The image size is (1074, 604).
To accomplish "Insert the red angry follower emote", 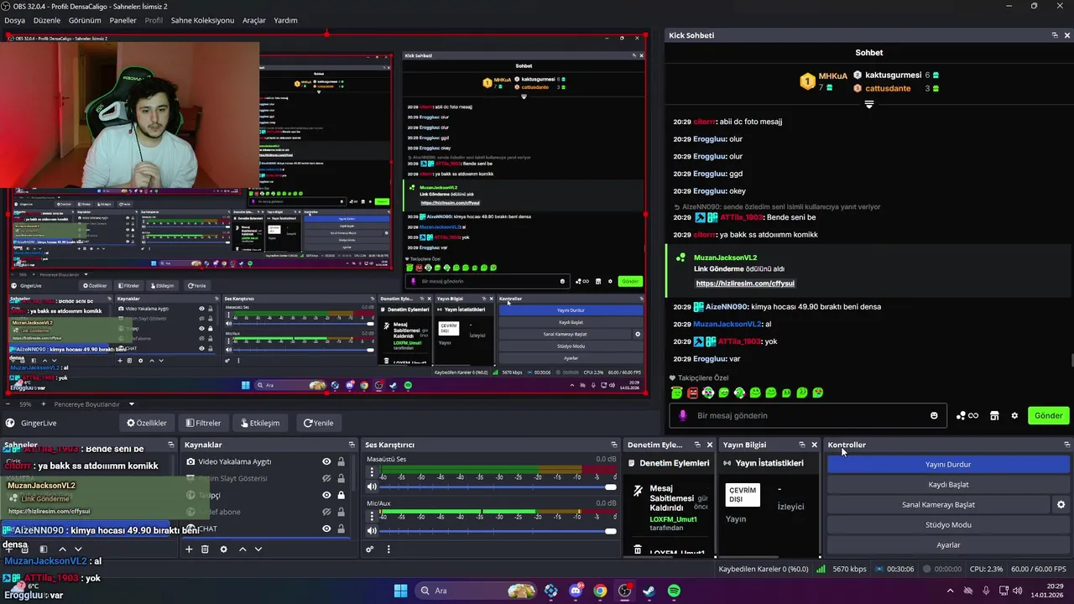I will [x=692, y=393].
